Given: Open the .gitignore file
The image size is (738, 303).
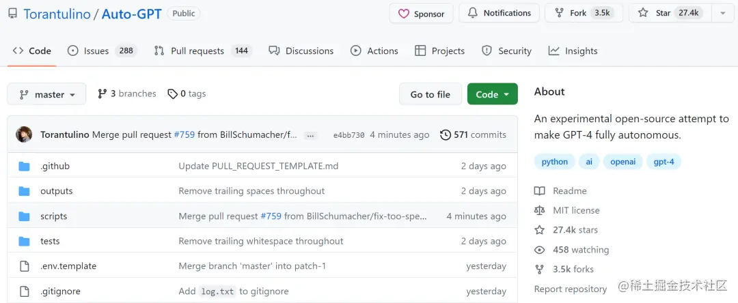Looking at the screenshot, I should point(60,291).
